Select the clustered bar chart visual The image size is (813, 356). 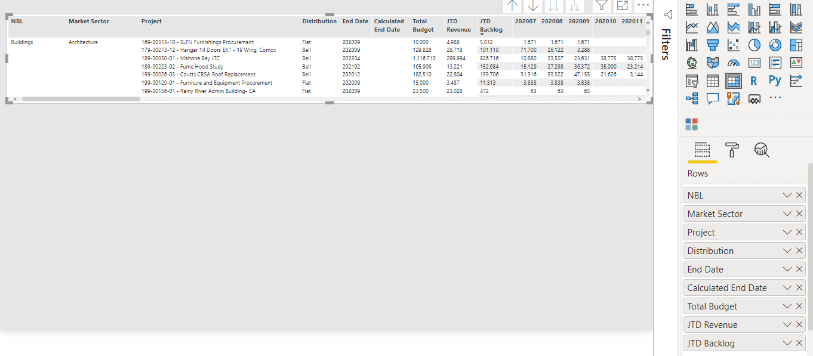pos(734,9)
